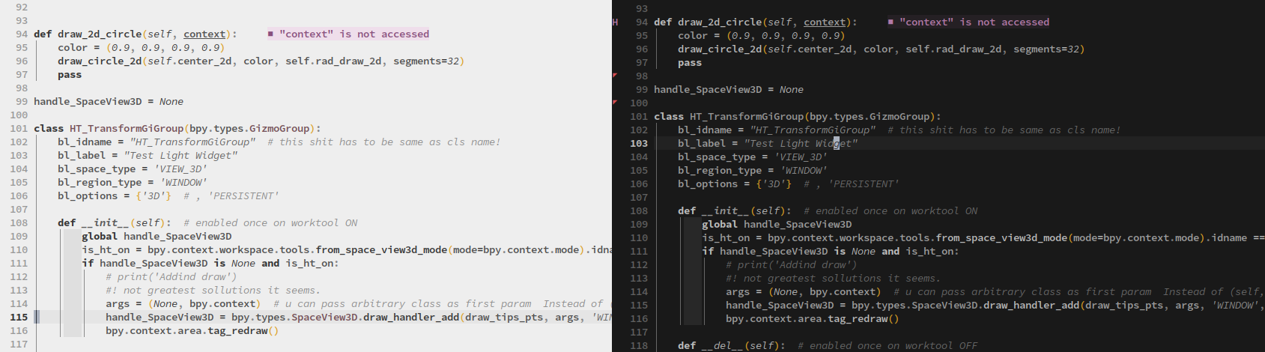1265x352 pixels.
Task: Select highlighted line number 115 in light editor
Action: [18, 318]
